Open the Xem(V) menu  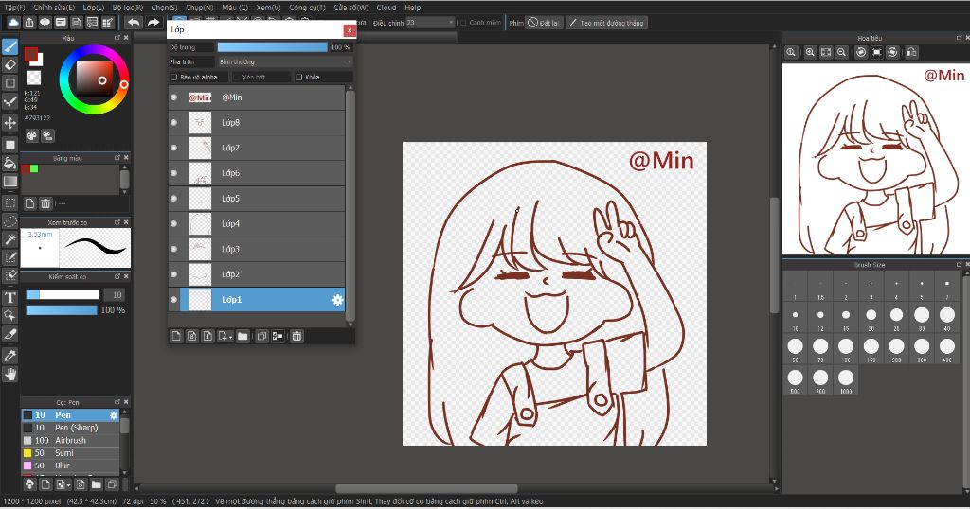tap(268, 7)
